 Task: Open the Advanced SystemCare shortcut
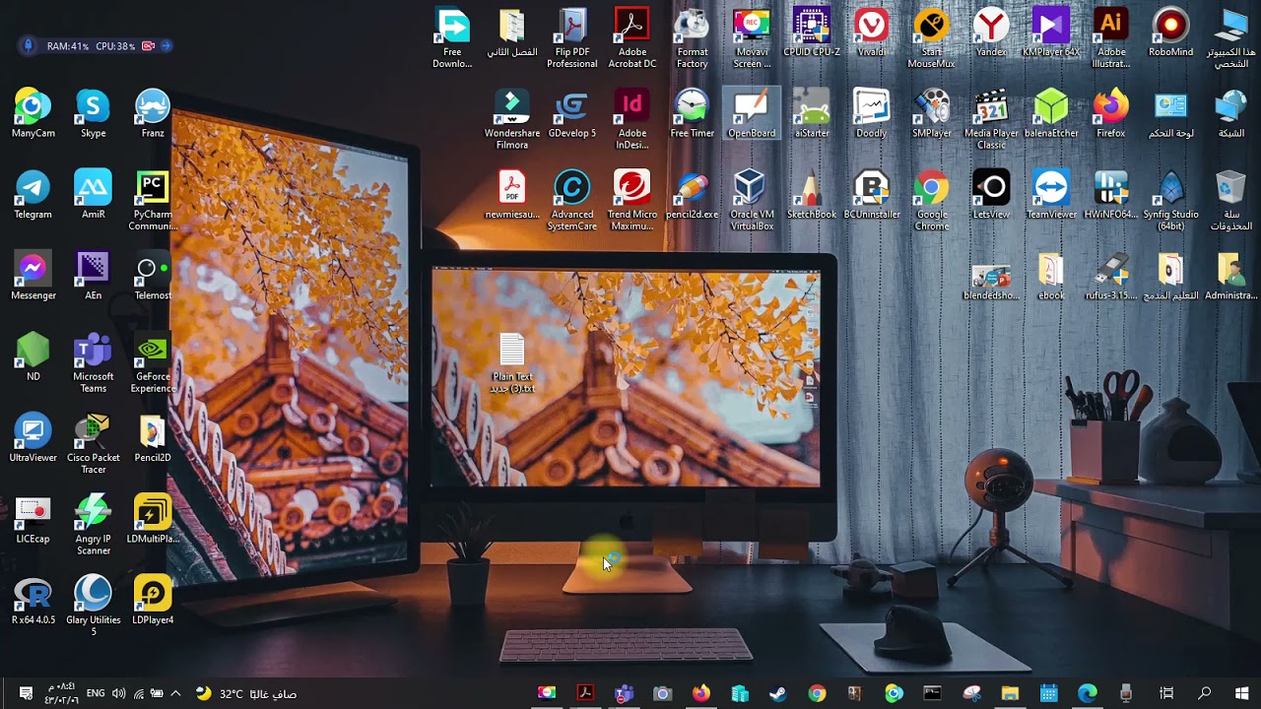[572, 200]
